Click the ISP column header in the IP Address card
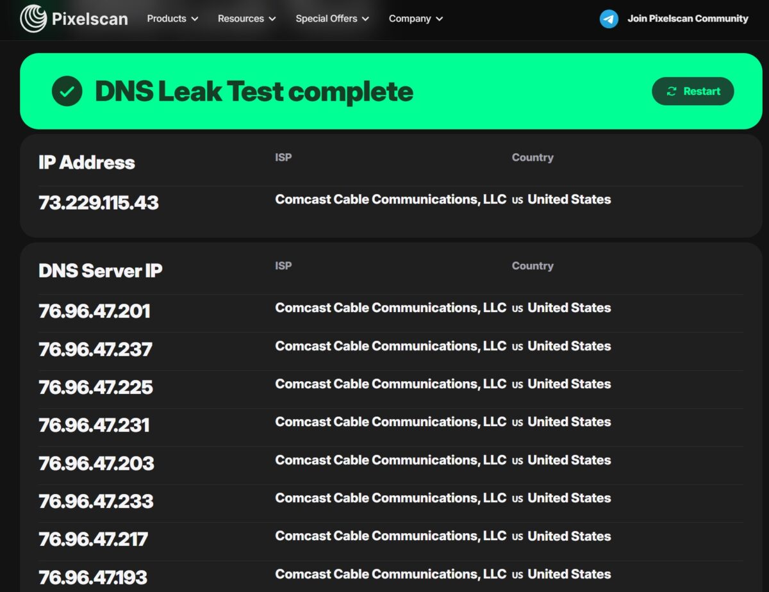Screen dimensions: 769x592 [x=283, y=157]
